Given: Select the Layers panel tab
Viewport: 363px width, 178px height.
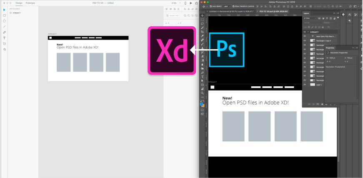Looking at the screenshot, I should coord(306,13).
